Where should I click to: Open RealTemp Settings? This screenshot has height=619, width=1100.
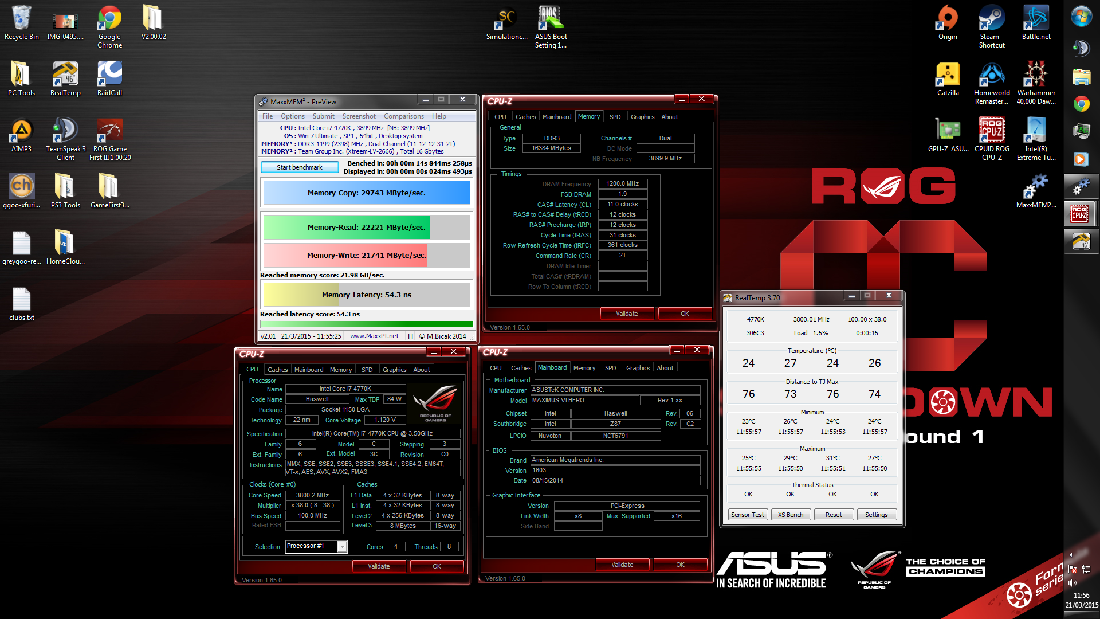[x=876, y=515]
